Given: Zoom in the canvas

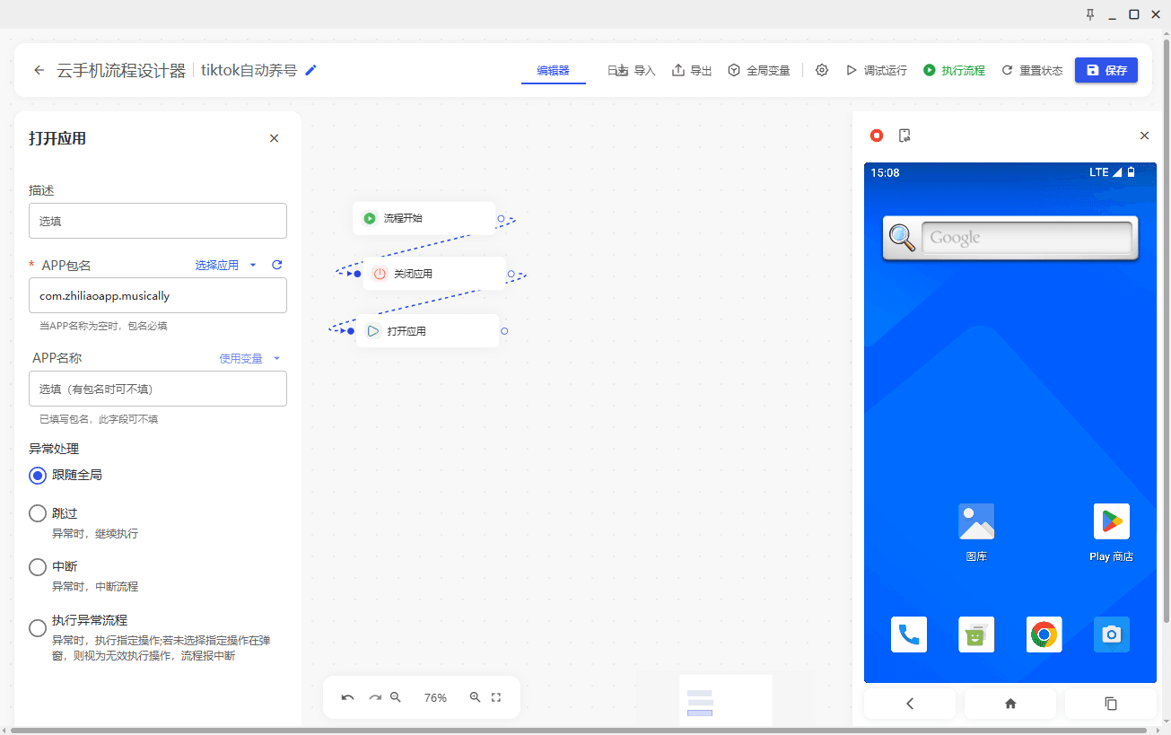Looking at the screenshot, I should coord(476,697).
